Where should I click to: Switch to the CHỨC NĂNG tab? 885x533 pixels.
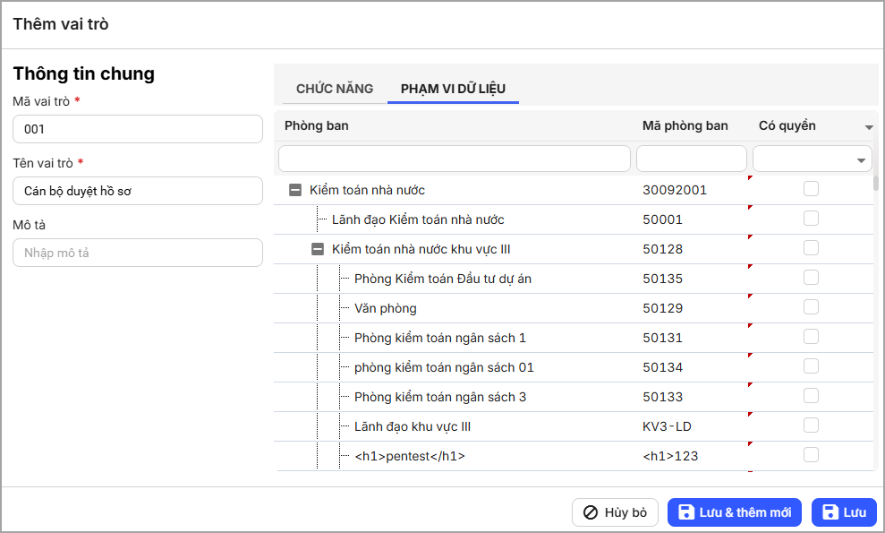pyautogui.click(x=334, y=89)
